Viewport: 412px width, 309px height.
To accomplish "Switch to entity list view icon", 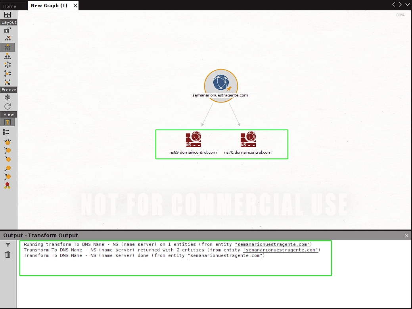I will tap(6, 131).
